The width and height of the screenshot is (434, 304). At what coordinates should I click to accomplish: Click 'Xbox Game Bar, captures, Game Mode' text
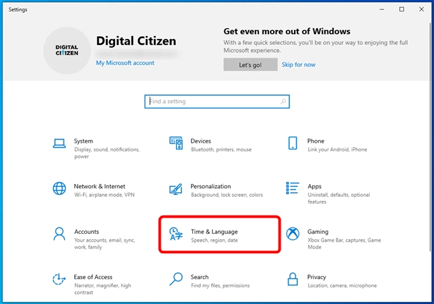344,244
